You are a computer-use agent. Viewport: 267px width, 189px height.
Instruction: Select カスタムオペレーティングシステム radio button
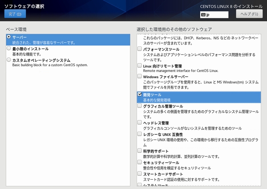(9, 60)
